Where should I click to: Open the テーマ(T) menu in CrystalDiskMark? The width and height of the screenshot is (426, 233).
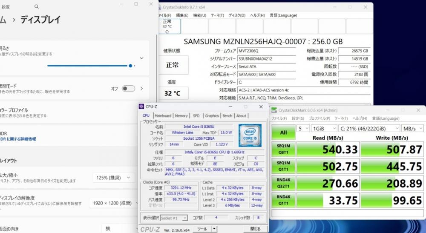(341, 118)
